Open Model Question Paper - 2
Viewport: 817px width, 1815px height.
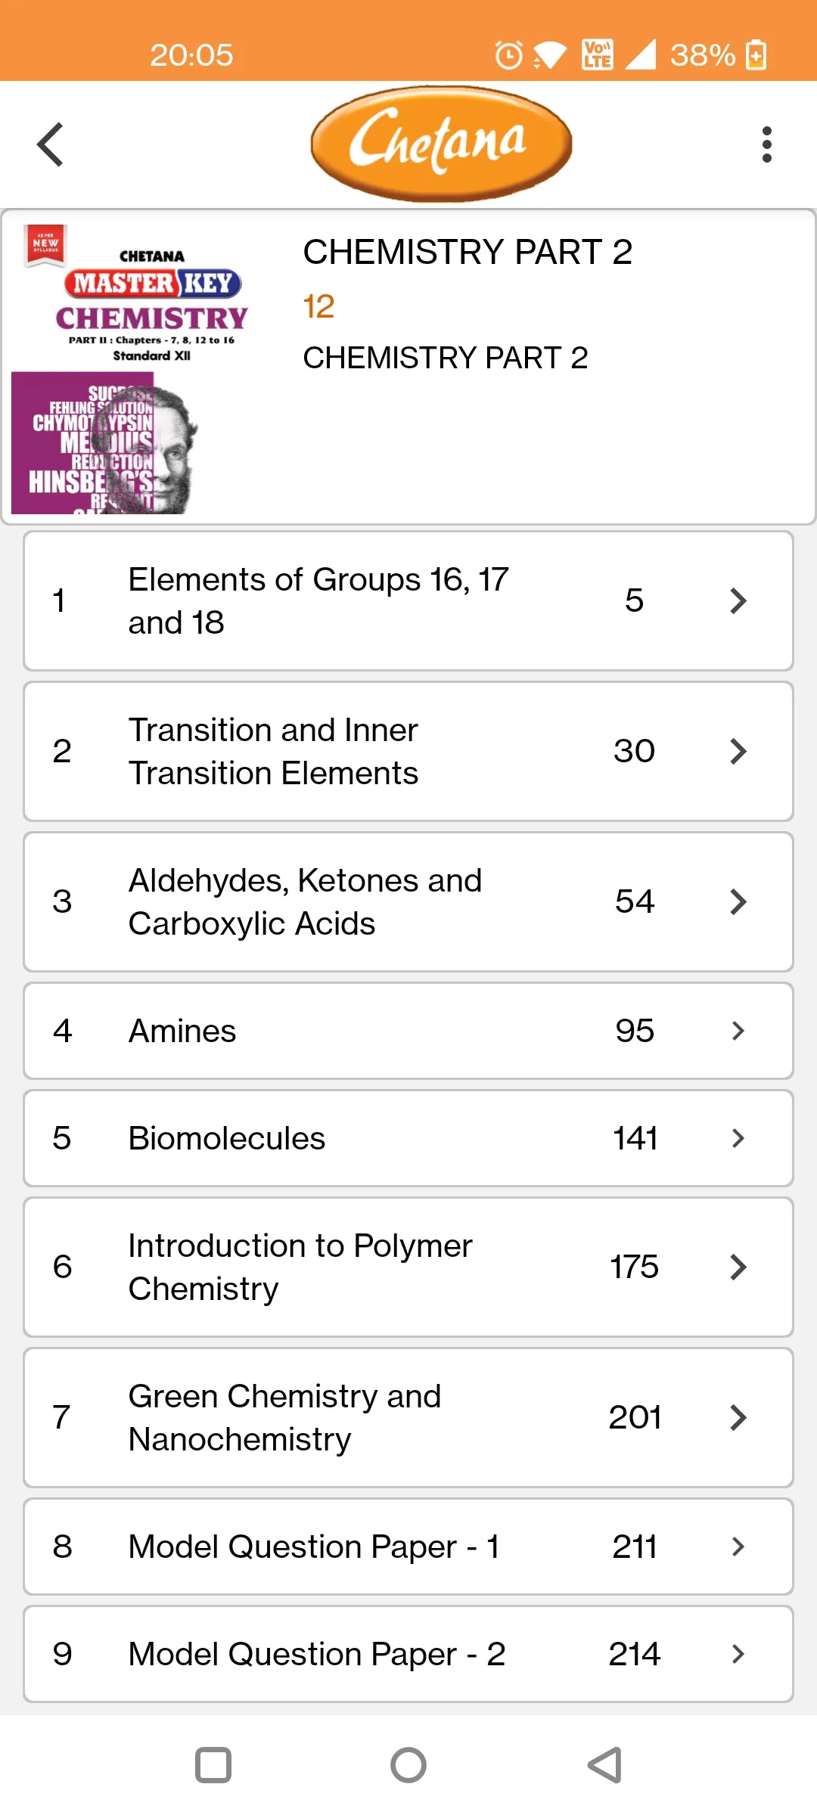click(316, 1654)
